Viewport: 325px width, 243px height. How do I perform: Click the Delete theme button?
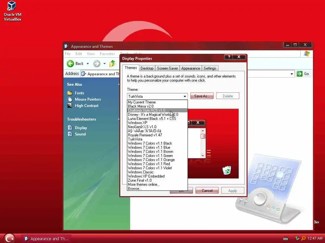tap(228, 96)
